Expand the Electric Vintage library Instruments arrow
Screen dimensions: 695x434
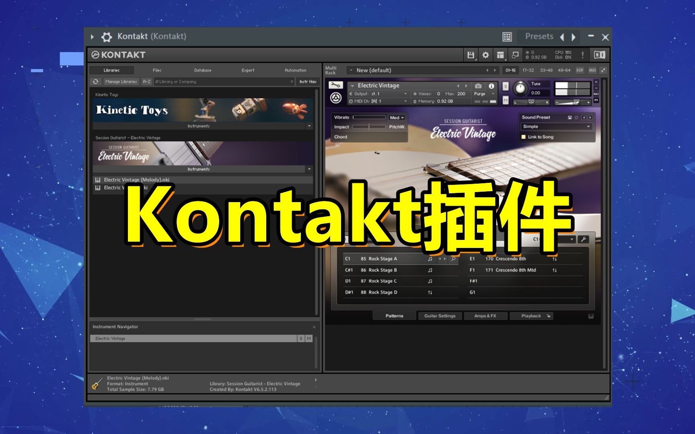point(309,169)
